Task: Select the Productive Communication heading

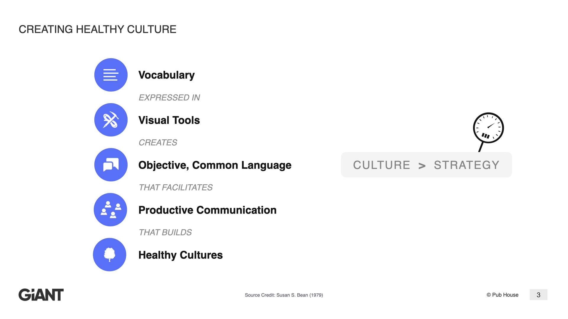Action: tap(207, 210)
